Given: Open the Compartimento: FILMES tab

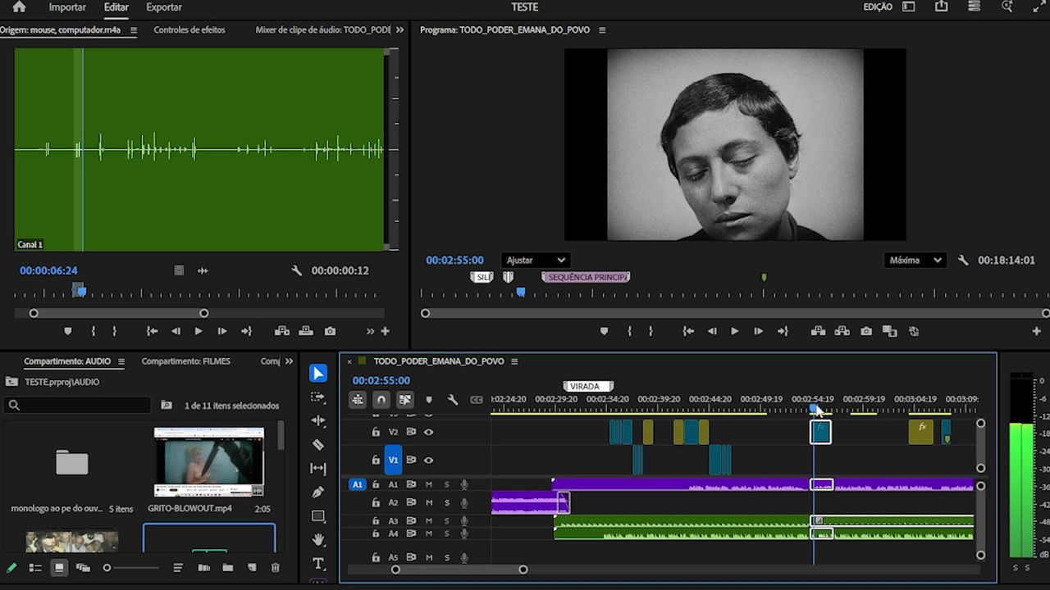Looking at the screenshot, I should click(x=185, y=361).
